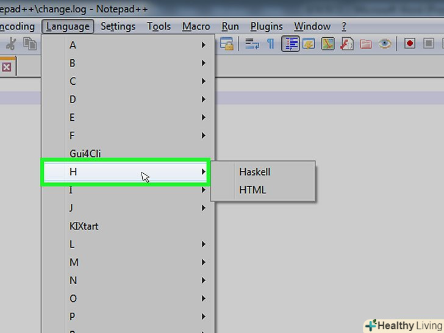Click the Copy toolbar icon
This screenshot has height=333, width=444.
coord(30,44)
